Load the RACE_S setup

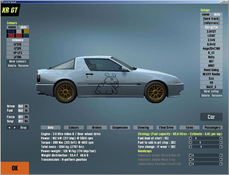click(211, 87)
